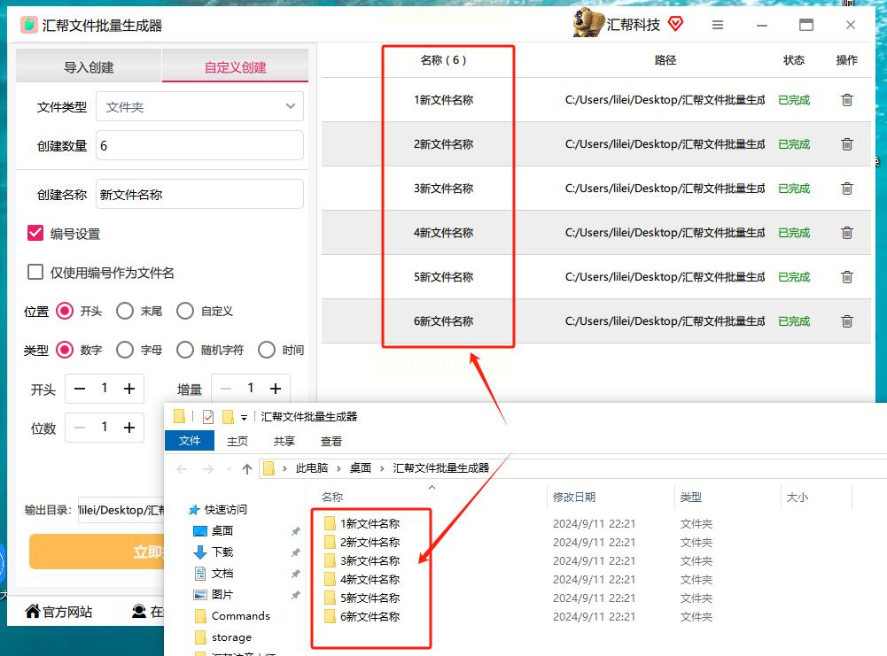Click the plus icon in the 开头 stepper
Image resolution: width=887 pixels, height=656 pixels.
129,389
